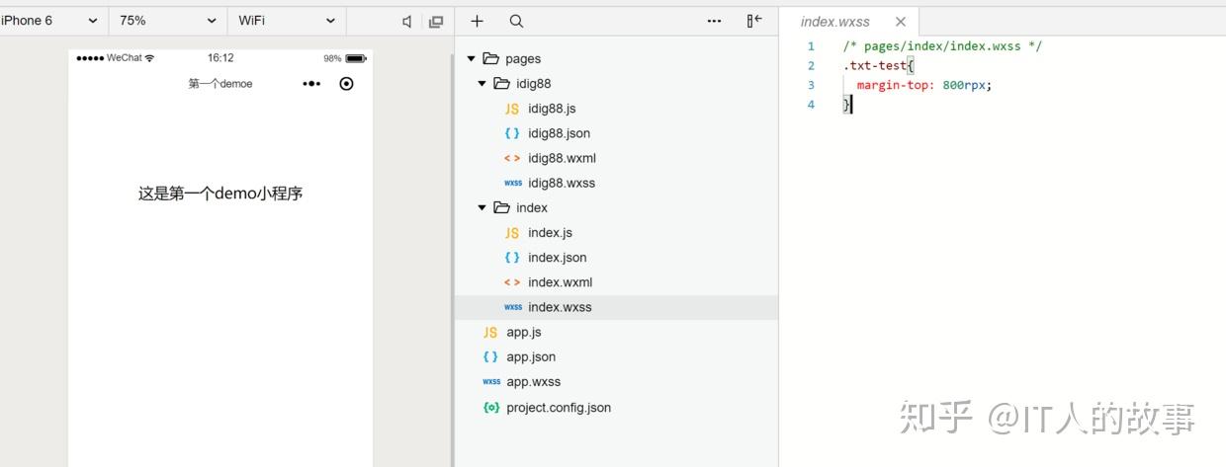The width and height of the screenshot is (1226, 467).
Task: Tap the mini program capsule menu dots
Action: click(x=311, y=84)
